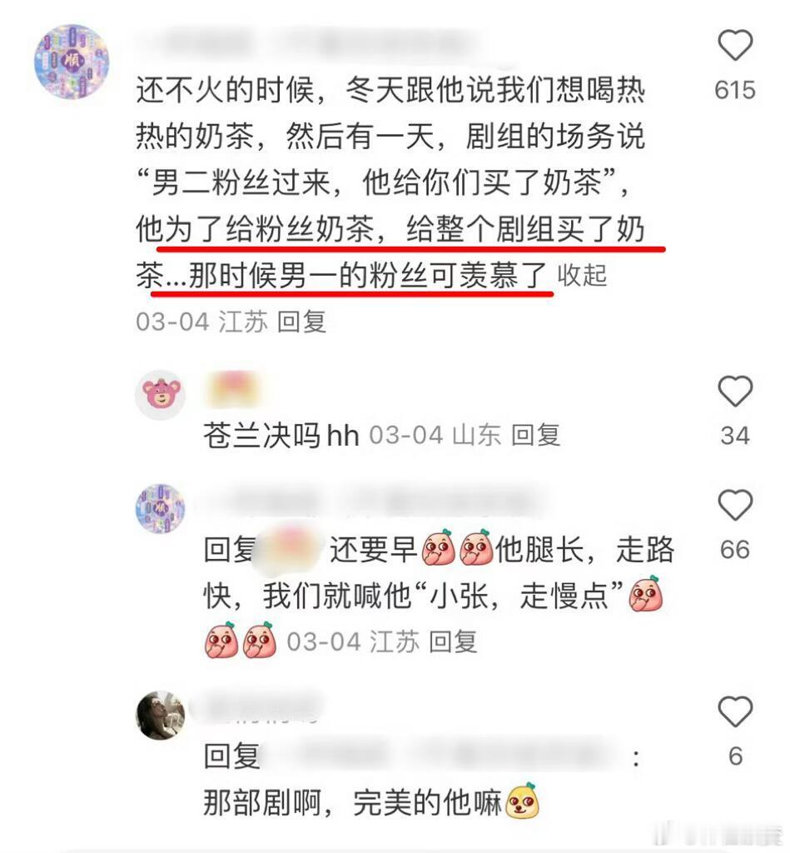Open the woman photo avatar profile
Viewport: 790px width, 853px height.
point(161,716)
